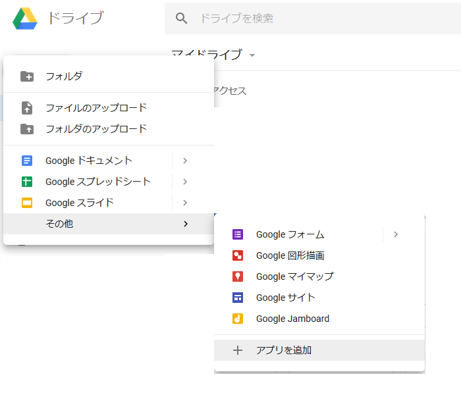Click the green Google Sheets icon
This screenshot has width=461, height=395.
(x=27, y=182)
